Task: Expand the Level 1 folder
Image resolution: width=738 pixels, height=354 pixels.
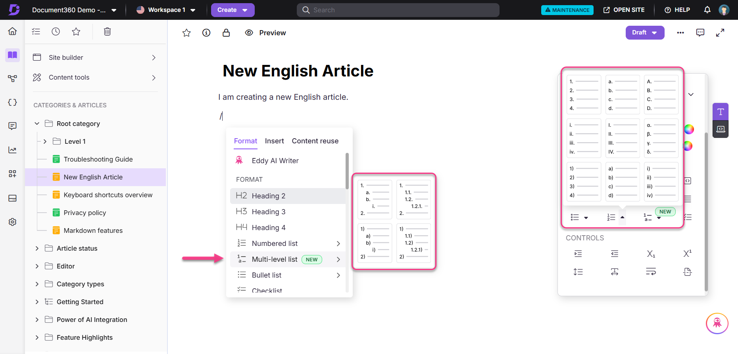Action: [45, 141]
